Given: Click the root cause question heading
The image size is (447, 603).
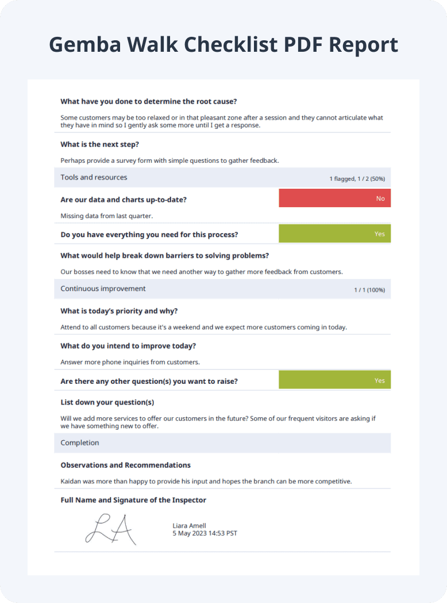Looking at the screenshot, I should [148, 101].
